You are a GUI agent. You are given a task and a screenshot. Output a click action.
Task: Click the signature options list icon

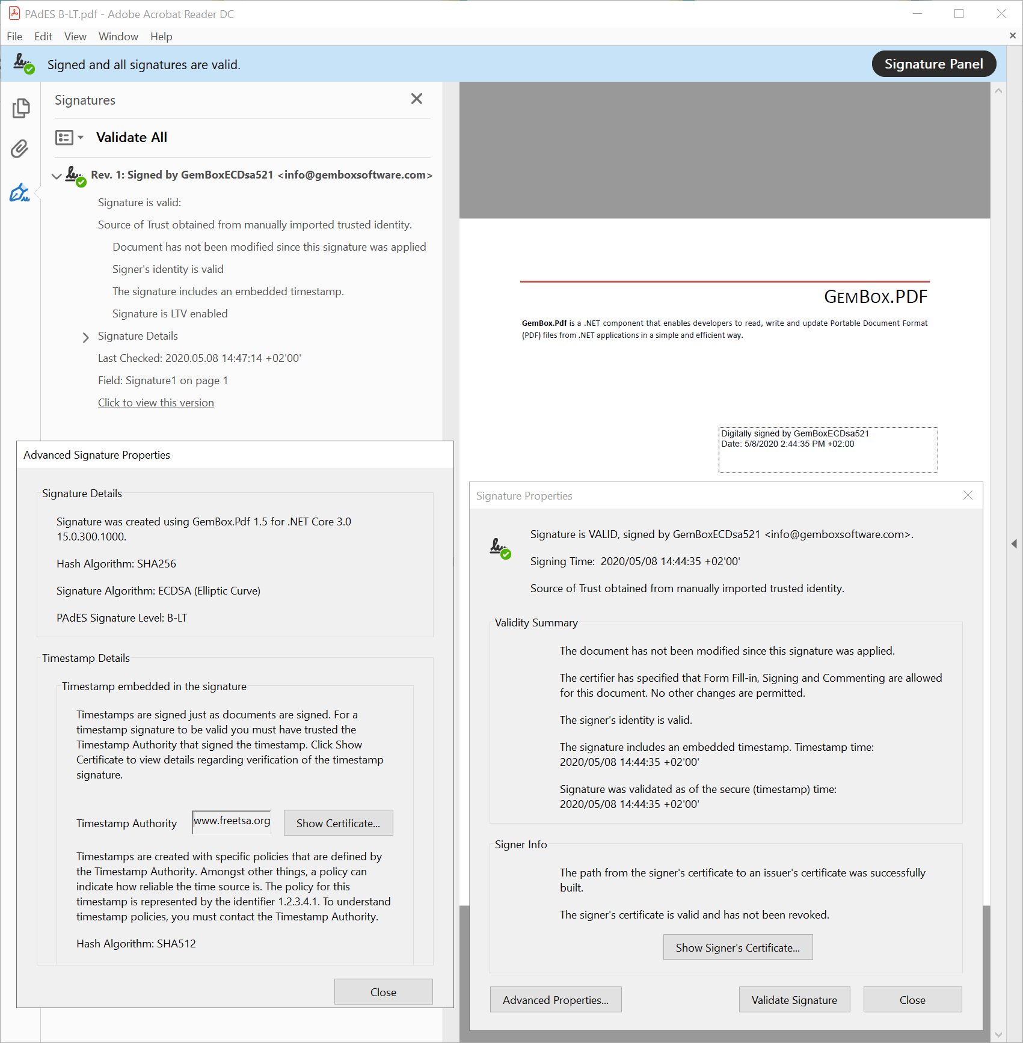[x=64, y=138]
